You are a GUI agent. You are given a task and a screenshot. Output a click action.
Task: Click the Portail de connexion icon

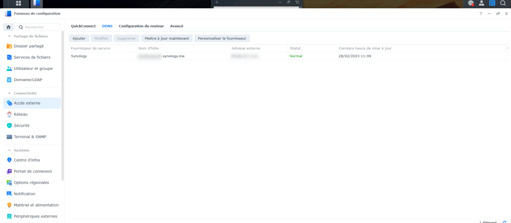click(9, 171)
